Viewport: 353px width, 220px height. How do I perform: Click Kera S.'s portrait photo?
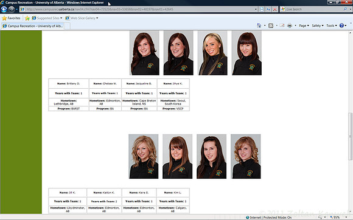point(211,156)
